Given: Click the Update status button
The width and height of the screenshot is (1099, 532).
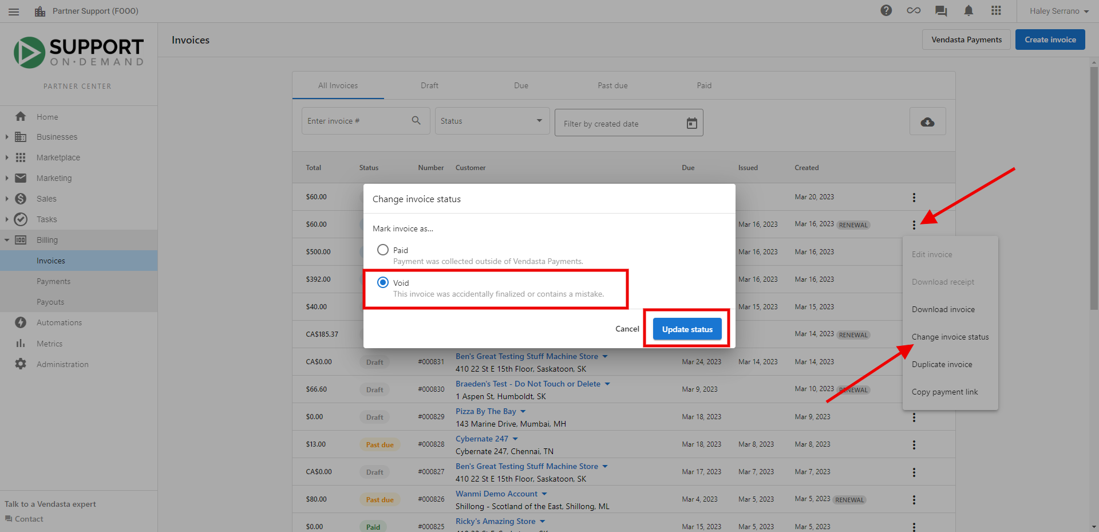Looking at the screenshot, I should click(x=687, y=329).
